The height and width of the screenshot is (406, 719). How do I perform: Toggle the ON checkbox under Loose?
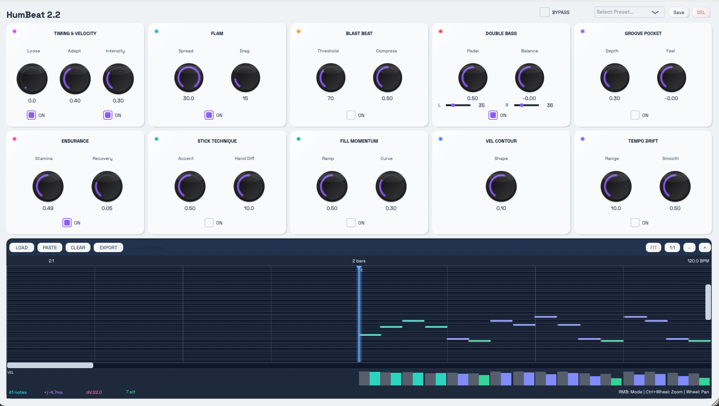pyautogui.click(x=31, y=115)
